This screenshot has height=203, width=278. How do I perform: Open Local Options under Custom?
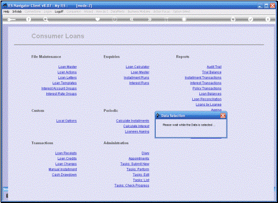[x=66, y=121]
